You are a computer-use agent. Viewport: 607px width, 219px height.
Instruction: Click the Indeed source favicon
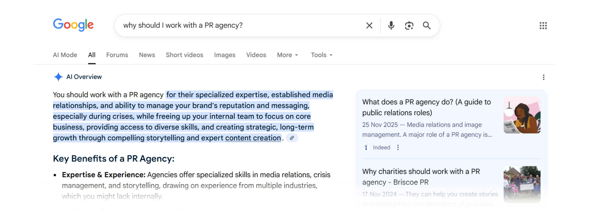[366, 147]
